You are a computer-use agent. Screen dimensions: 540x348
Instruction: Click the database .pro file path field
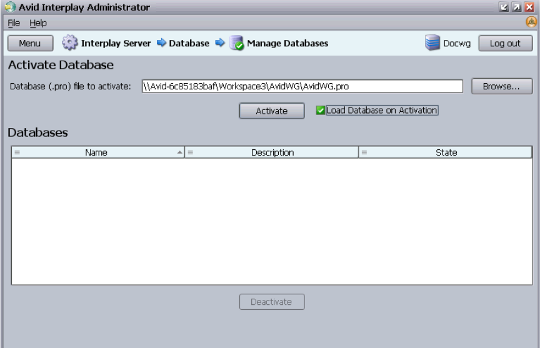pyautogui.click(x=302, y=86)
